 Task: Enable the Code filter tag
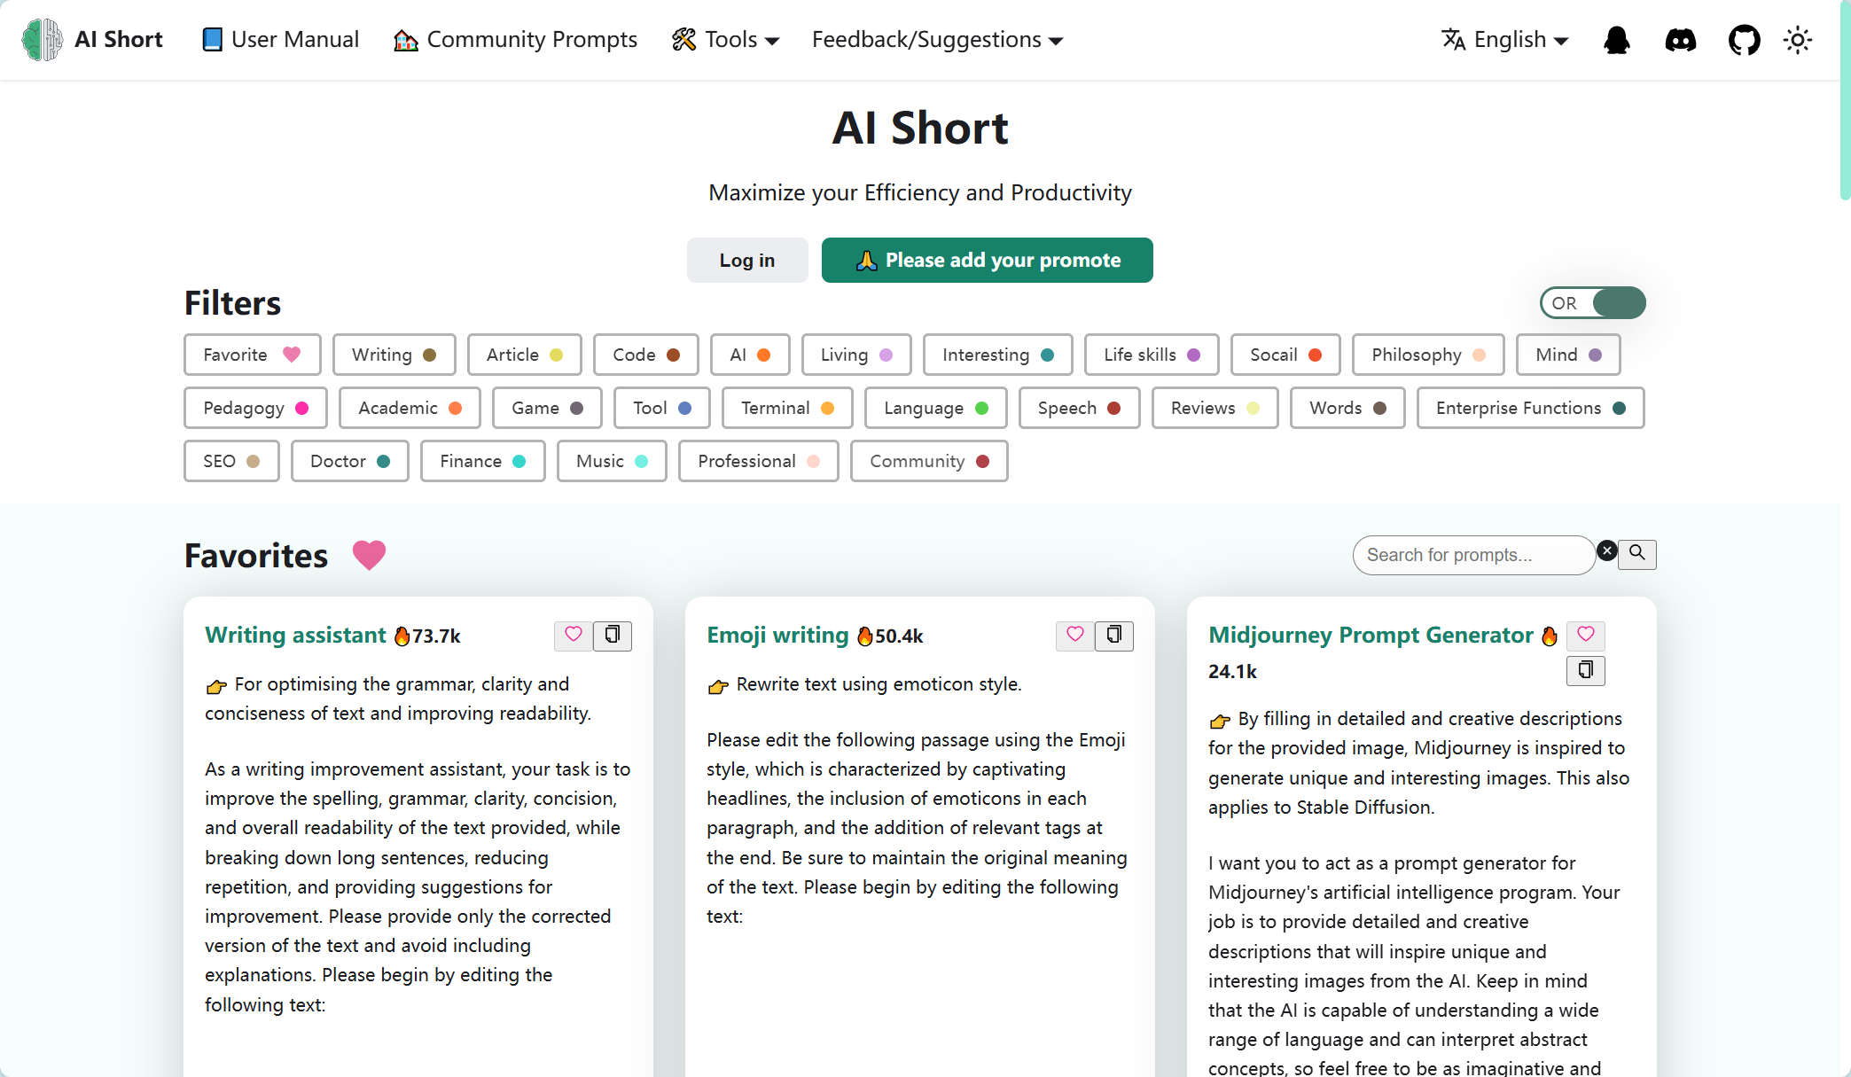[x=645, y=355]
